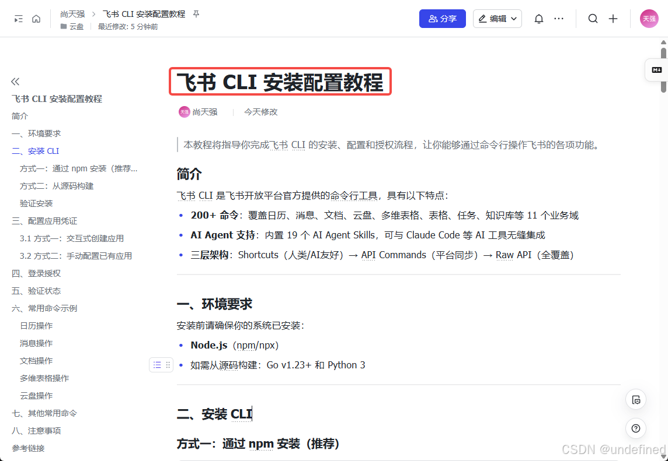Pin the document with the pin icon
The width and height of the screenshot is (668, 461).
(x=196, y=14)
